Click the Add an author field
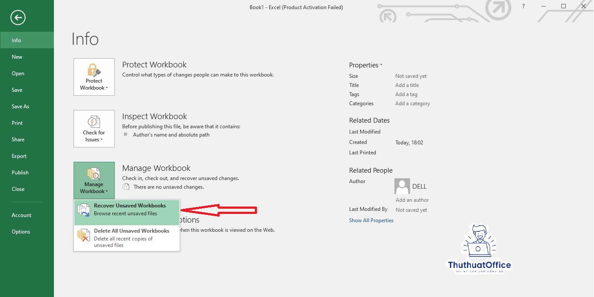The width and height of the screenshot is (594, 297). (412, 200)
